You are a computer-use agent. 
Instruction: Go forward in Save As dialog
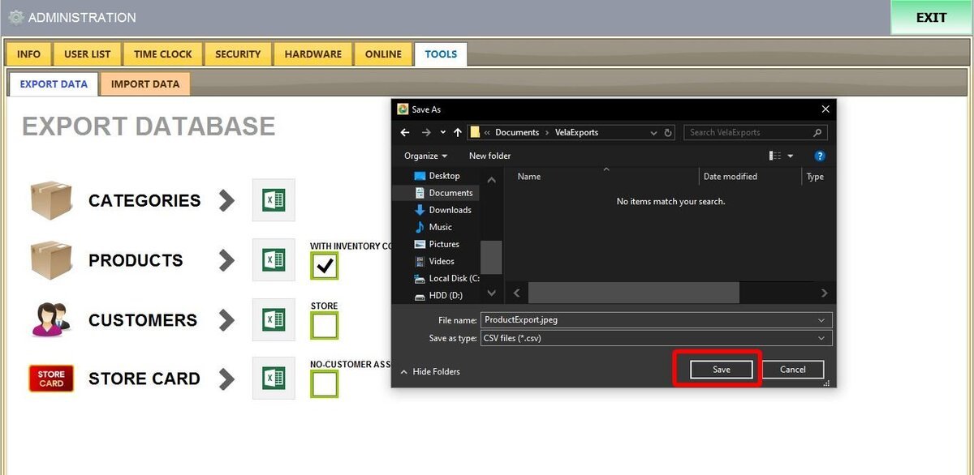[x=426, y=132]
